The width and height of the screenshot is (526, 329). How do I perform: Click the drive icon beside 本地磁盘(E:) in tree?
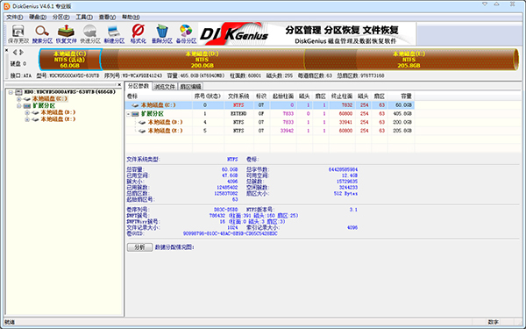[x=35, y=119]
